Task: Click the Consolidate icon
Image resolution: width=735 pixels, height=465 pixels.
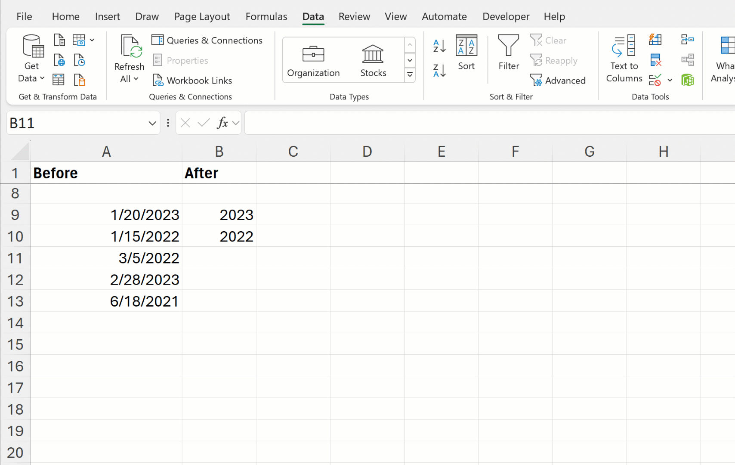Action: [x=687, y=40]
